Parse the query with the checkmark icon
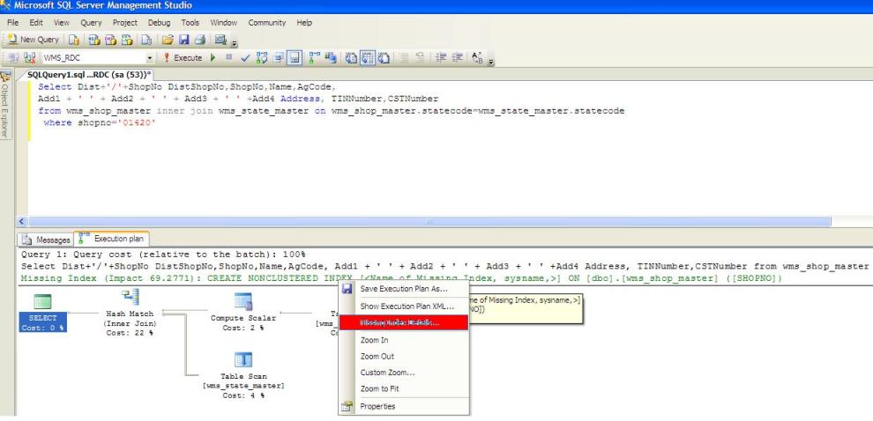The height and width of the screenshot is (421, 873). point(245,58)
